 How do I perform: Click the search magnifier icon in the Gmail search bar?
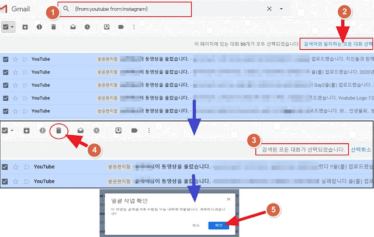[66, 9]
